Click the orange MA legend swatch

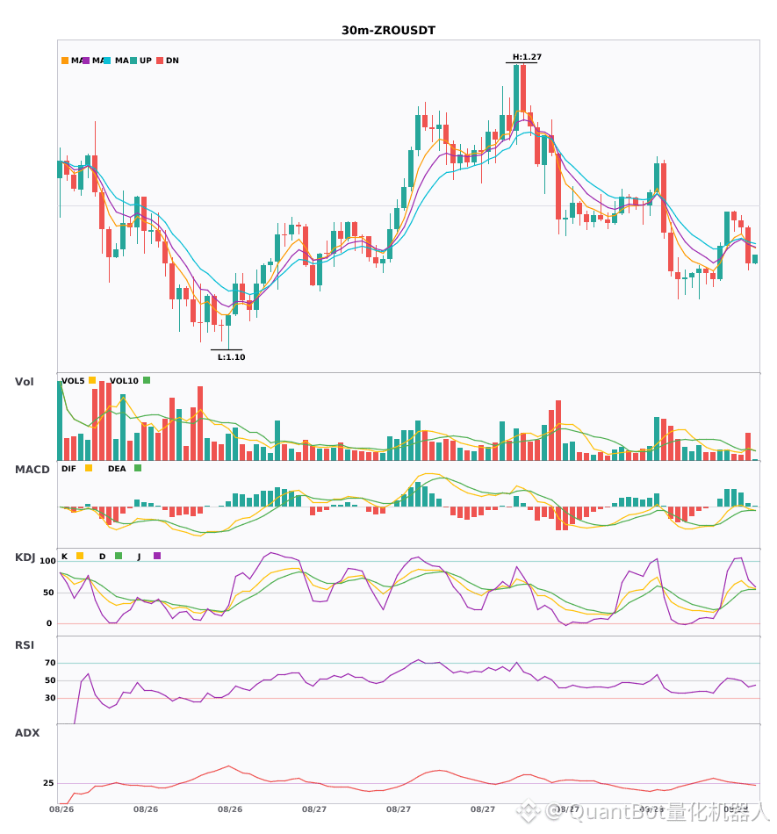[65, 61]
